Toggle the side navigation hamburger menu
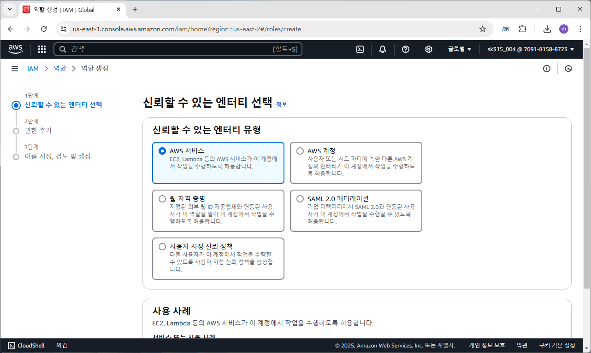 tap(15, 69)
